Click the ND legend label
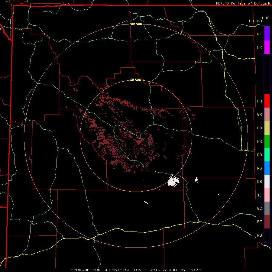The height and width of the screenshot is (272, 272). pyautogui.click(x=259, y=235)
